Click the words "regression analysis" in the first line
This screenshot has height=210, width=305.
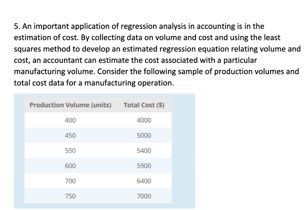[154, 27]
